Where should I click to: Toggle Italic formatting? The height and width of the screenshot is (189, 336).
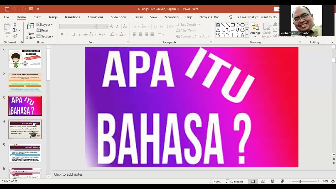click(x=68, y=34)
